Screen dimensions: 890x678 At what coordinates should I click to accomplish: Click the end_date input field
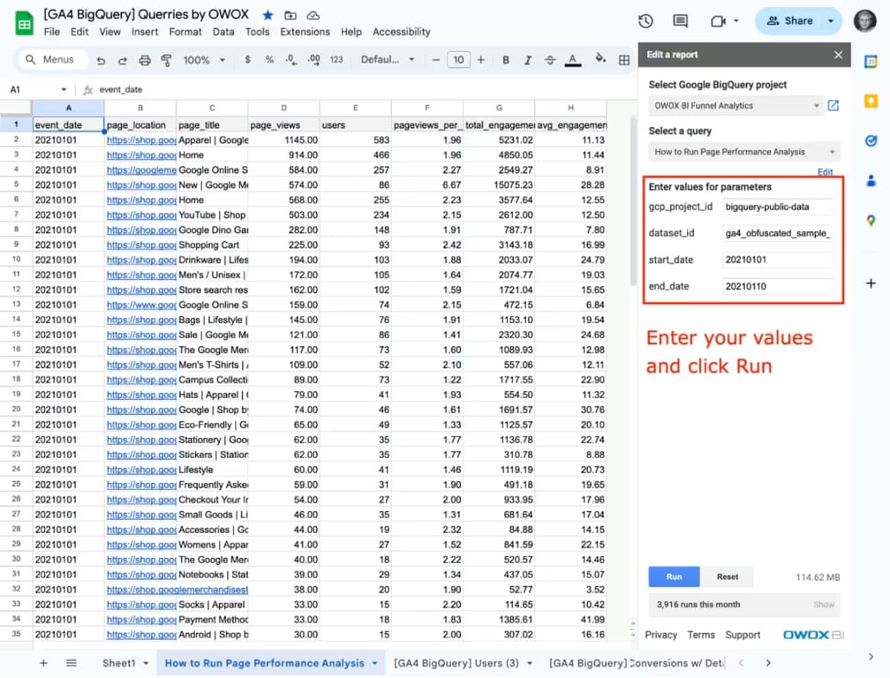[778, 287]
